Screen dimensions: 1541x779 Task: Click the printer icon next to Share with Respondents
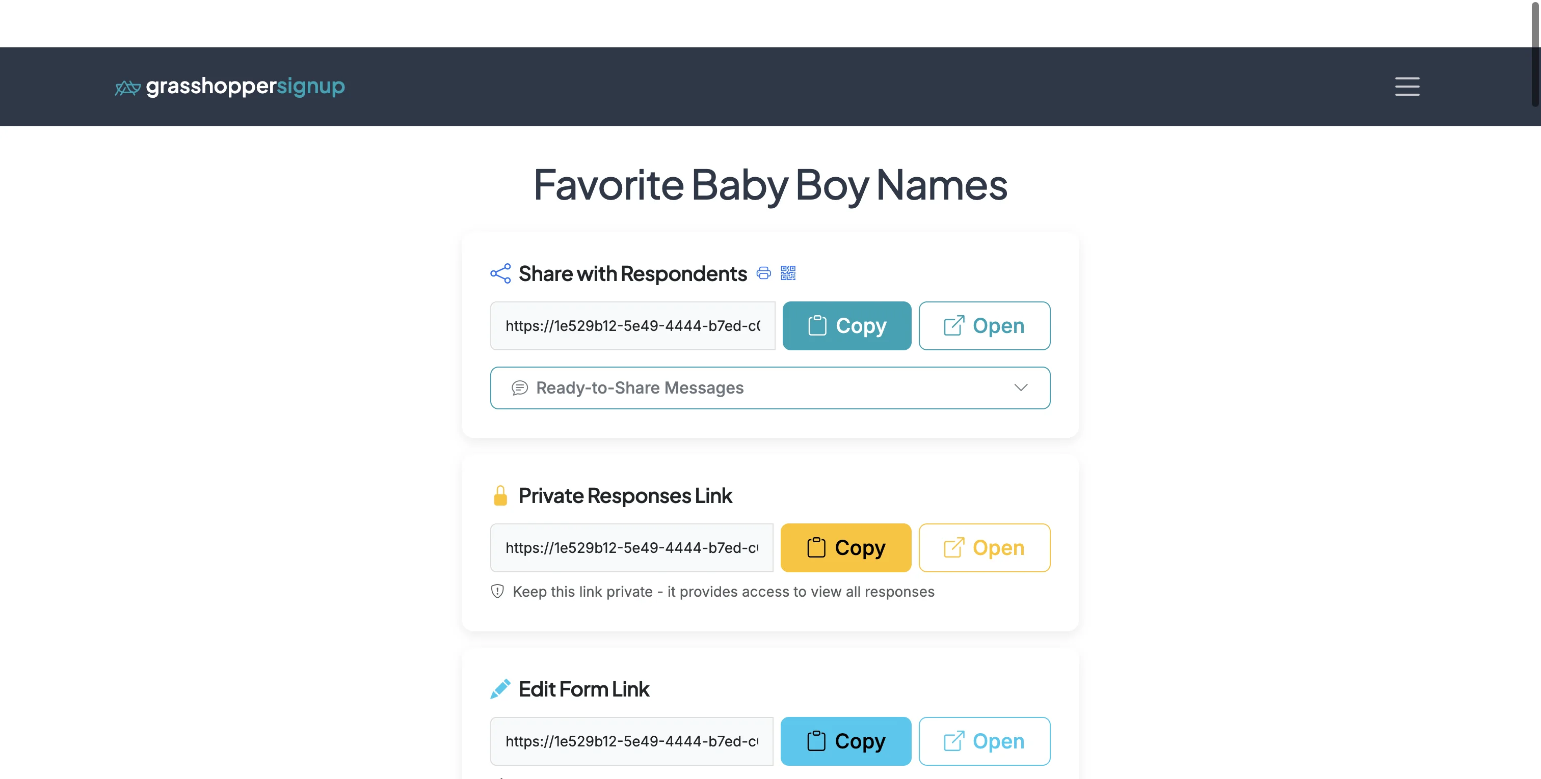click(x=764, y=273)
